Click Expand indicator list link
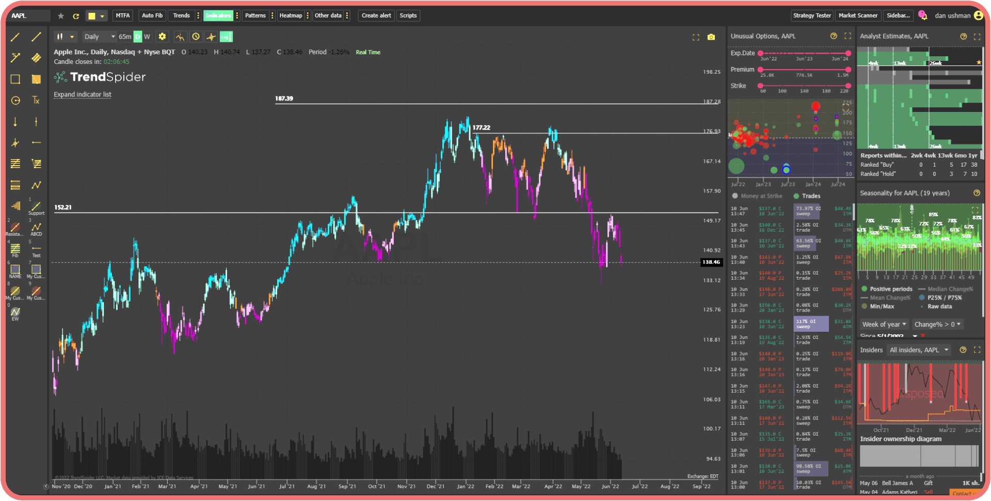This screenshot has width=991, height=501. coord(83,94)
